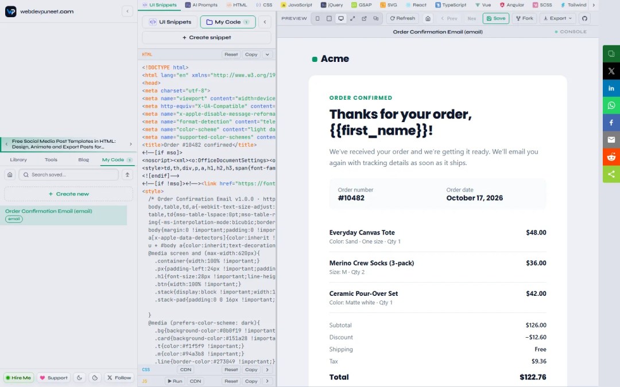Run the JS code
This screenshot has height=387, width=620.
(x=175, y=381)
